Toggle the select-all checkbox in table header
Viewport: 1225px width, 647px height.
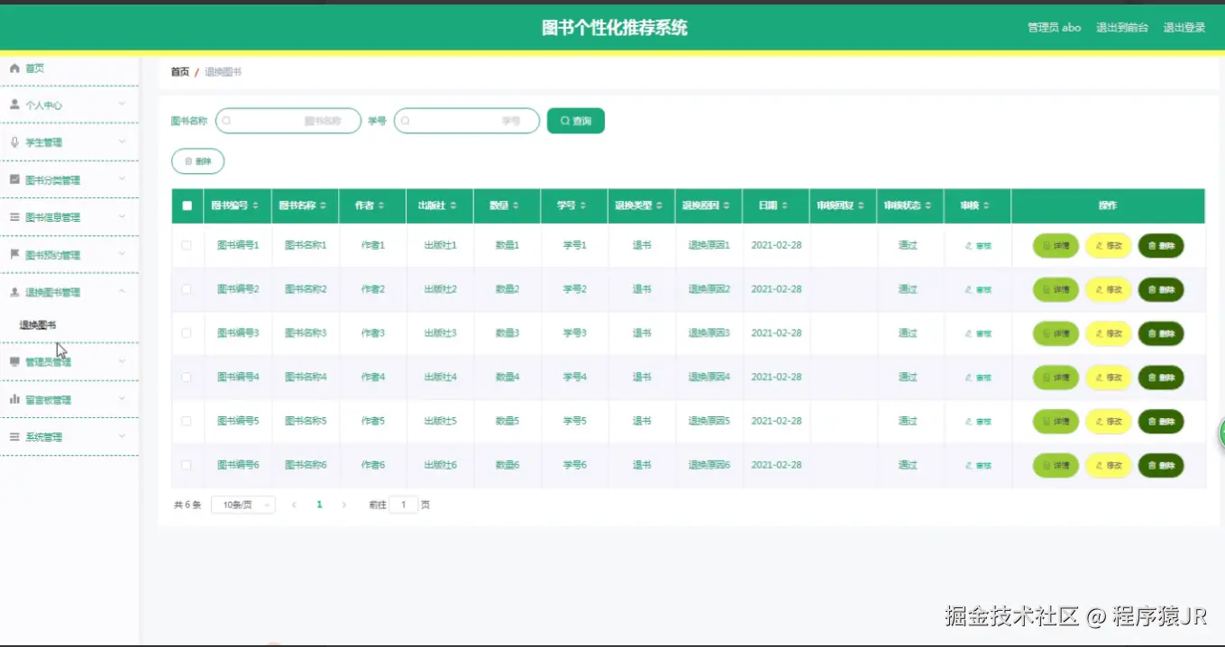[x=187, y=206]
